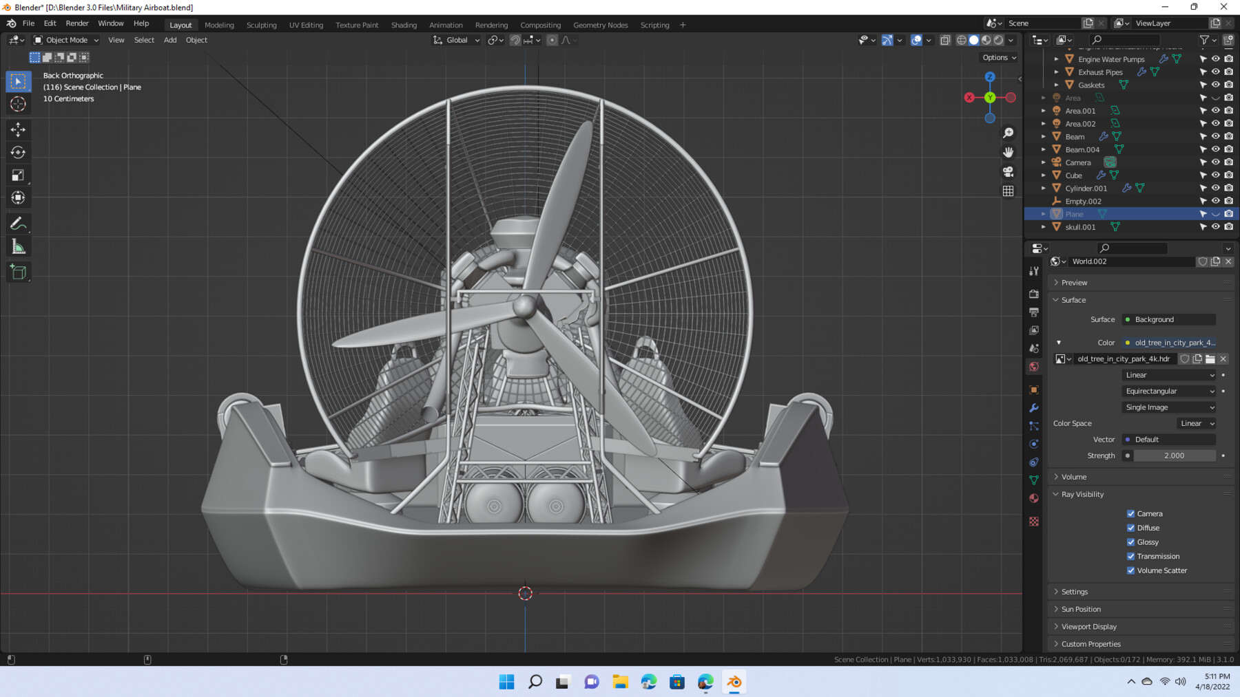The width and height of the screenshot is (1240, 697).
Task: Choose the Annotate tool
Action: 18,223
